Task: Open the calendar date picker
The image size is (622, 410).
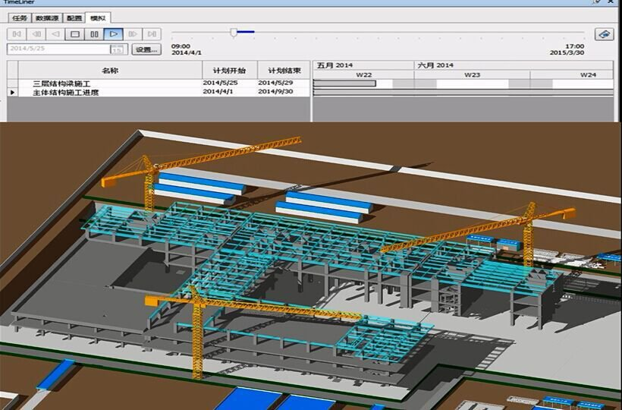Action: (x=117, y=49)
